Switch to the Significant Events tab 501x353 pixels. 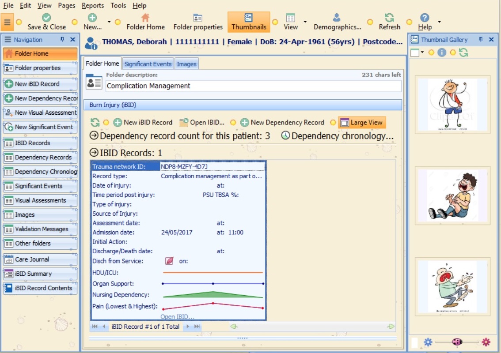[148, 64]
